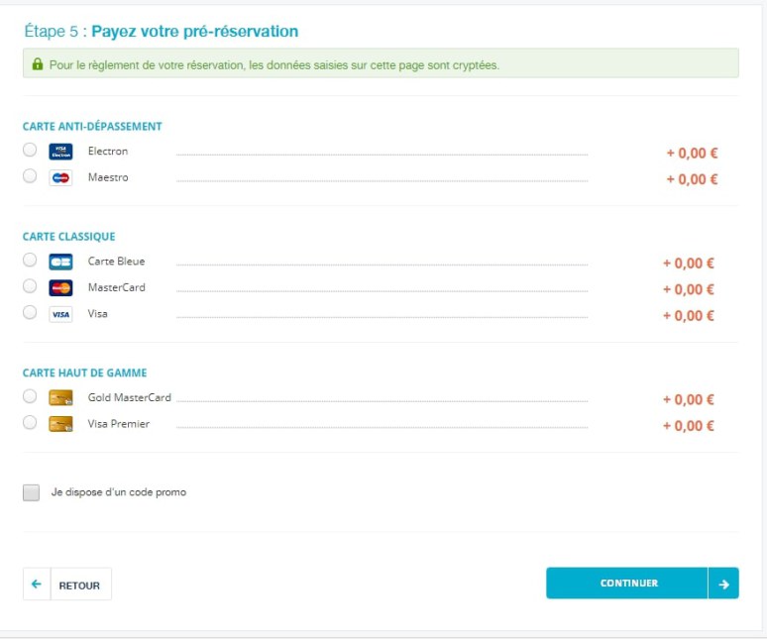The width and height of the screenshot is (767, 639).
Task: Click the Carte Bleue CB logo
Action: pos(60,263)
